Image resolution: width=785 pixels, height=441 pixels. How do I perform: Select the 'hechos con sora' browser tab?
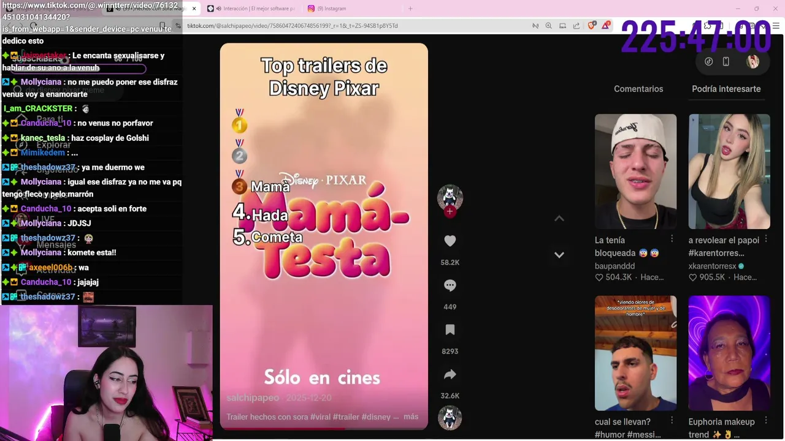pyautogui.click(x=150, y=9)
